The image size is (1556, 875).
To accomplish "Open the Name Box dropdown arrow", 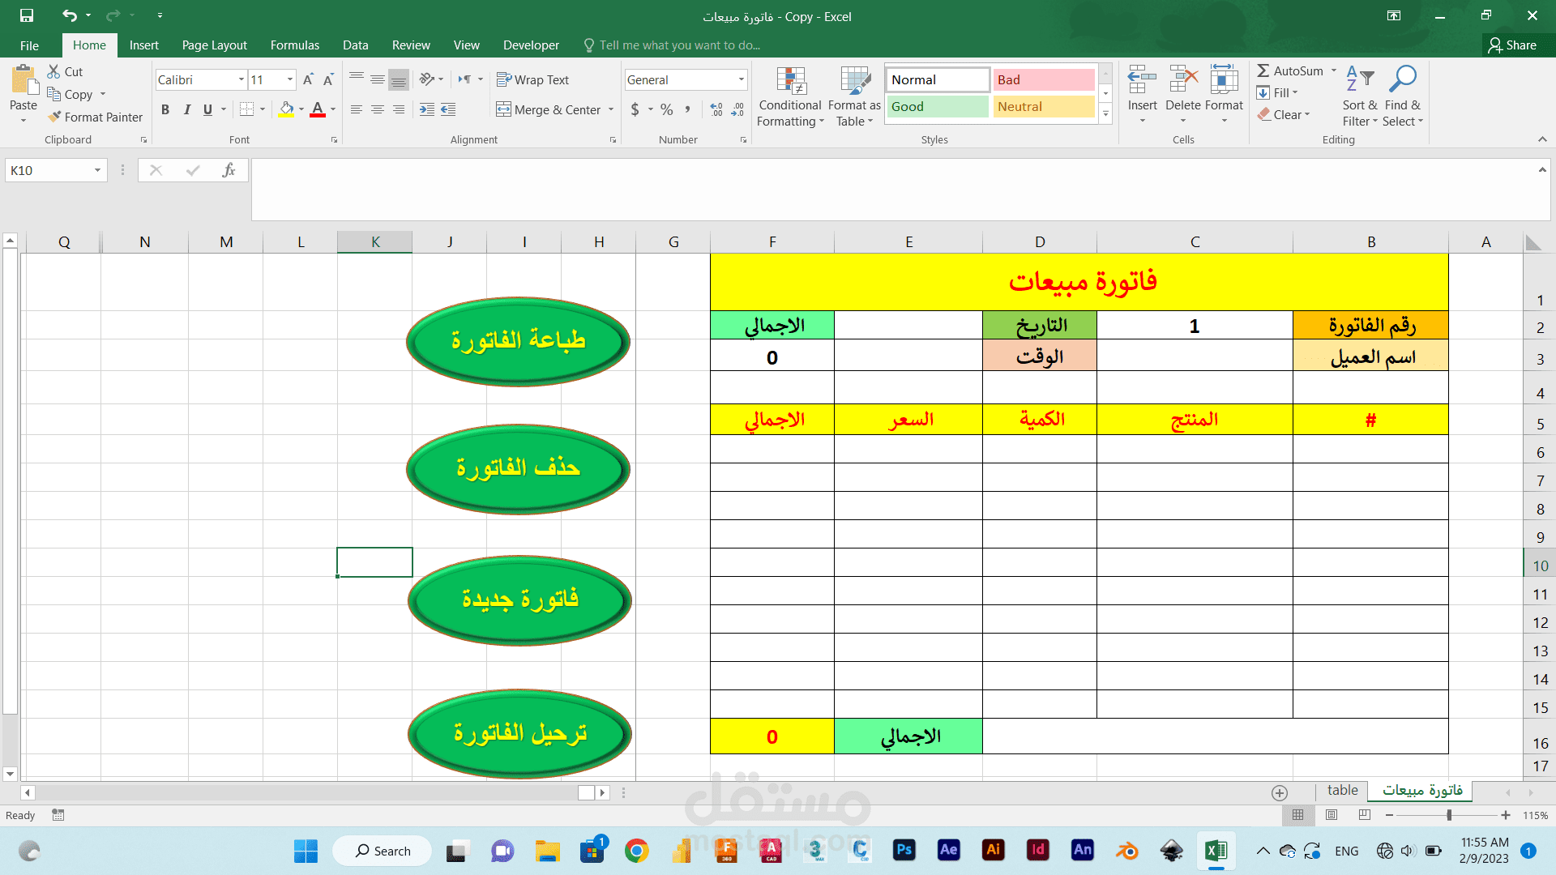I will (97, 170).
